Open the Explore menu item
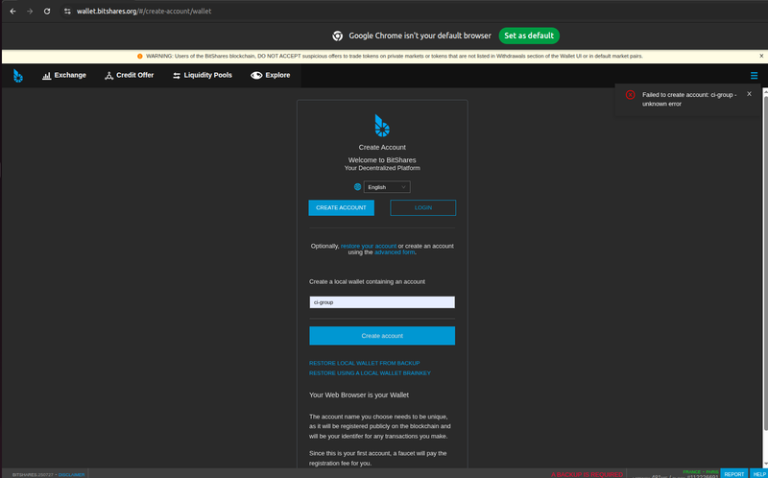The height and width of the screenshot is (478, 768). (x=271, y=76)
